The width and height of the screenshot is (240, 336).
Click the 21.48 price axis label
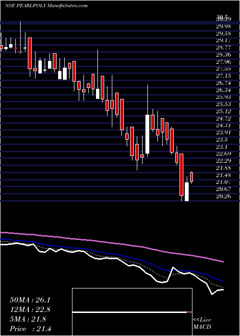224,175
